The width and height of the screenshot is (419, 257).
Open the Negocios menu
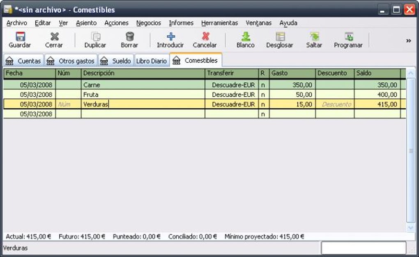149,23
